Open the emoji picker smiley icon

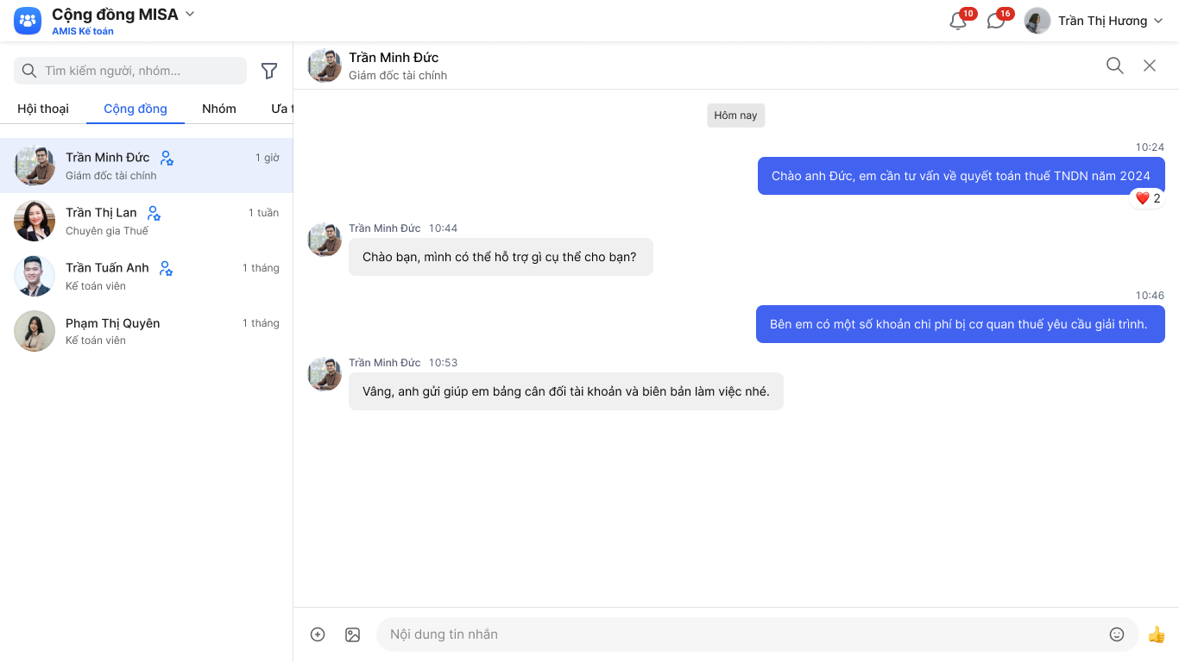tap(1117, 634)
